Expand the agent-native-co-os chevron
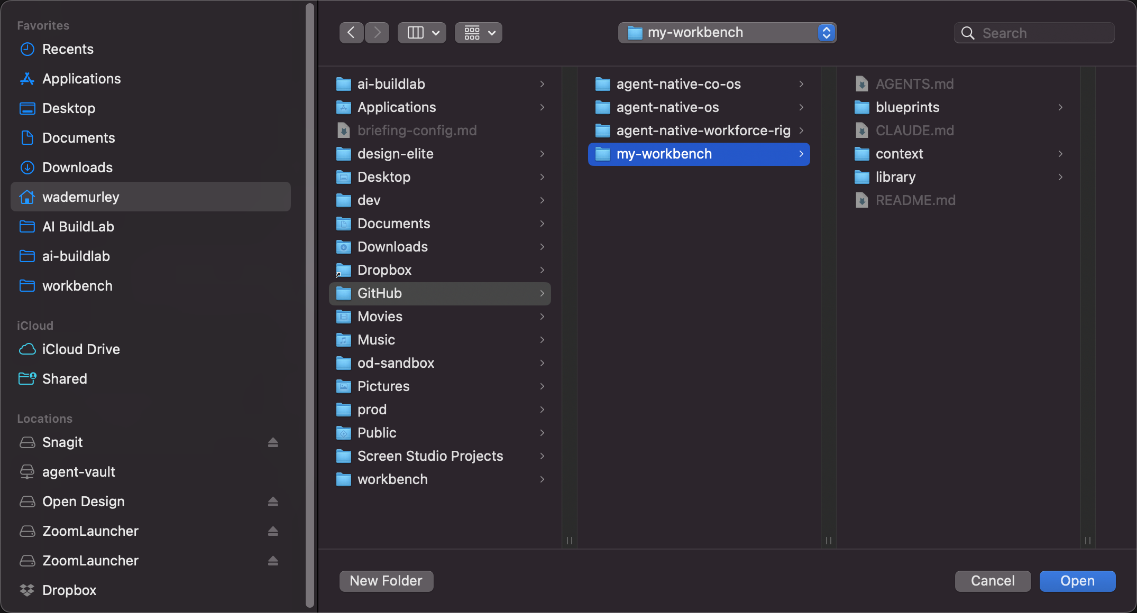 coord(801,84)
